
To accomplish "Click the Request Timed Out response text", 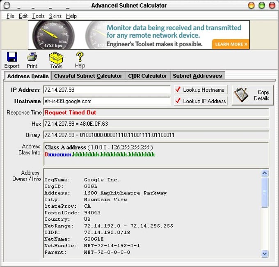I will pos(70,113).
